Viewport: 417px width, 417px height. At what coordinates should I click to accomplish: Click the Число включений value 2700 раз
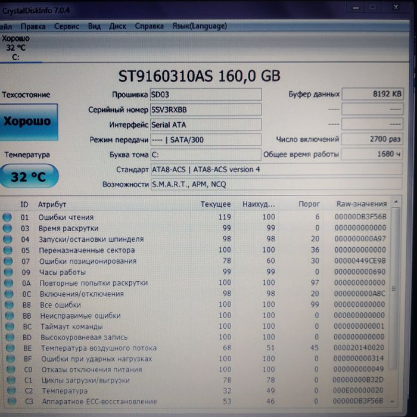coord(372,139)
